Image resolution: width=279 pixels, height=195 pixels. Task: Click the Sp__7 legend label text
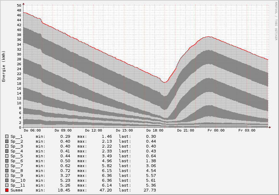[16, 166]
